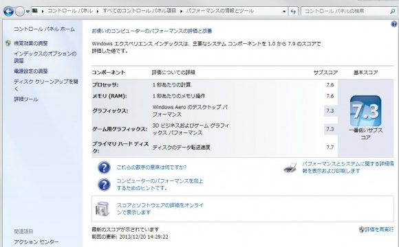
Task: Expand arrow before コントロール パネル breadcrumb
Action: pos(43,11)
